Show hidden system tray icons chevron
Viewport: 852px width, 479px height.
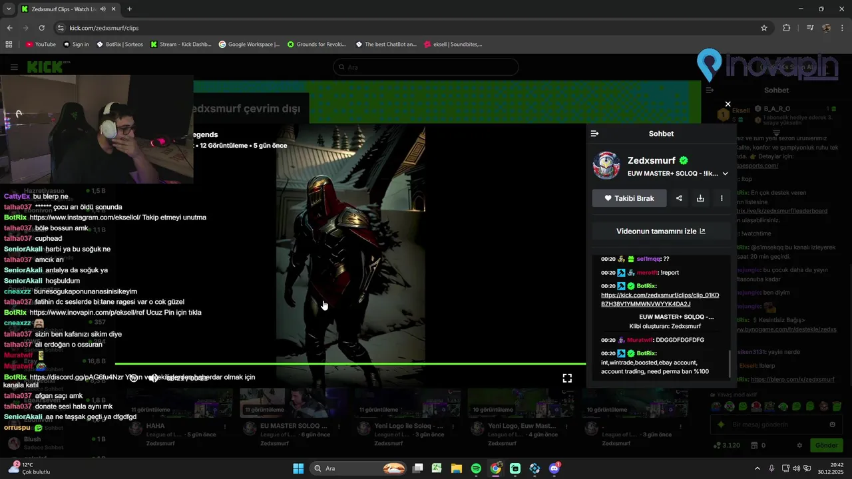757,468
